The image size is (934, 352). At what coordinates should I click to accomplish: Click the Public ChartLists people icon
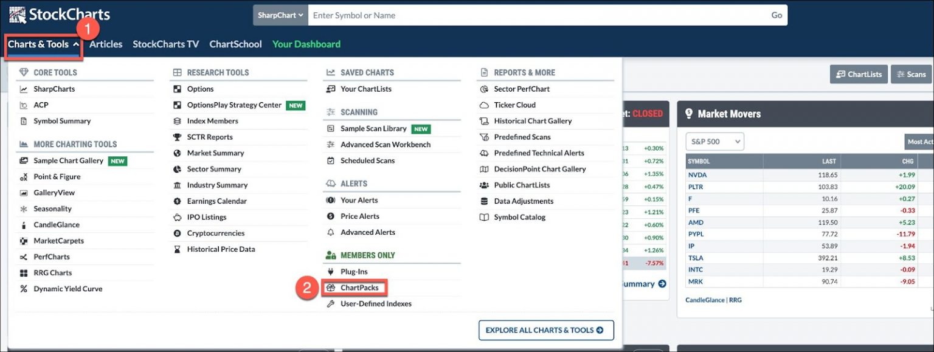click(485, 185)
